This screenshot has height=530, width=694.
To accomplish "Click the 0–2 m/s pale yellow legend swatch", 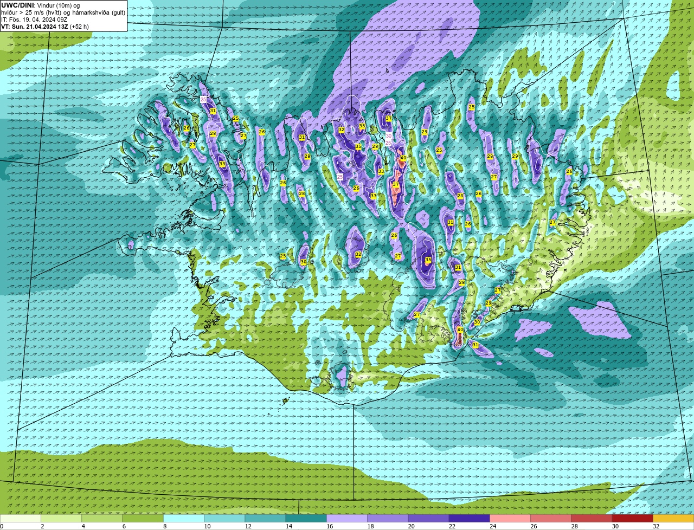I will pos(21,519).
